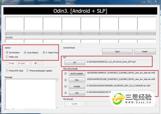Screen dimensions: 161x114
Task: Uncheck the PDA file checkbox
Action: coord(66,80)
